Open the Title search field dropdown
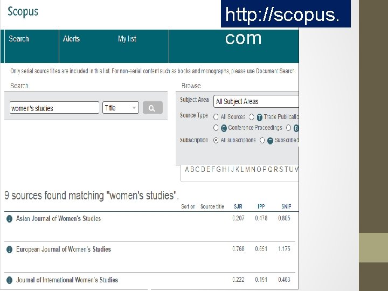Viewport: 388px width, 291px height. (x=121, y=108)
